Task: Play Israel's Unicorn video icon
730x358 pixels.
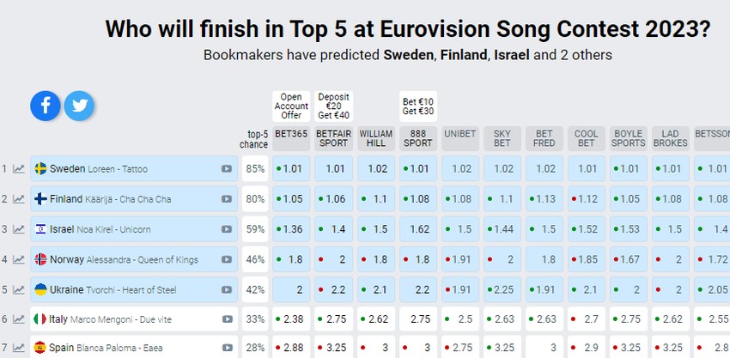Action: pos(227,229)
